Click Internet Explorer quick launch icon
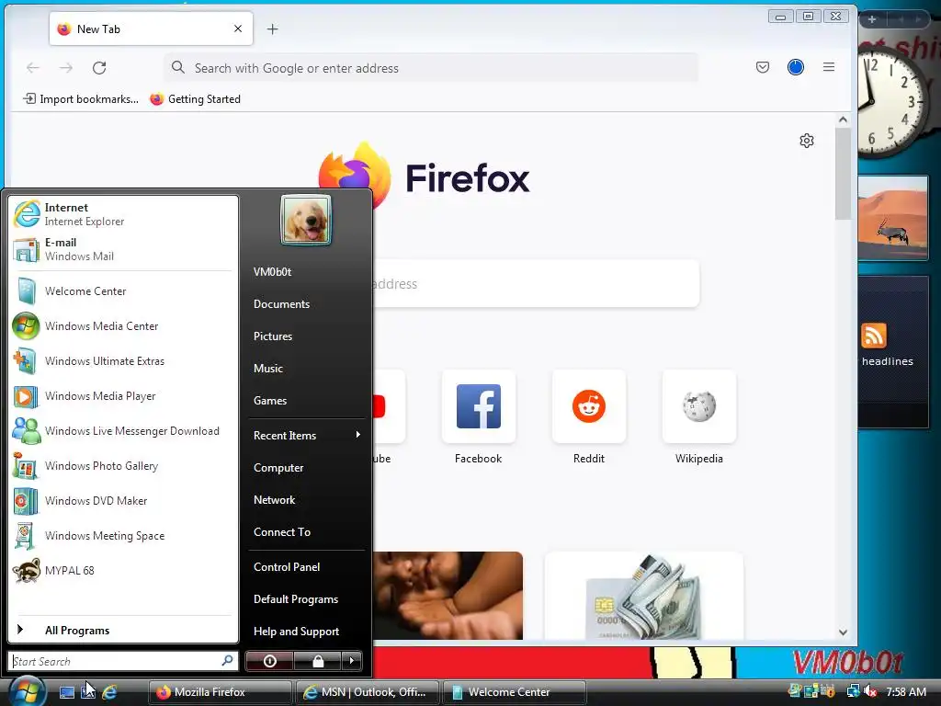 (x=110, y=692)
